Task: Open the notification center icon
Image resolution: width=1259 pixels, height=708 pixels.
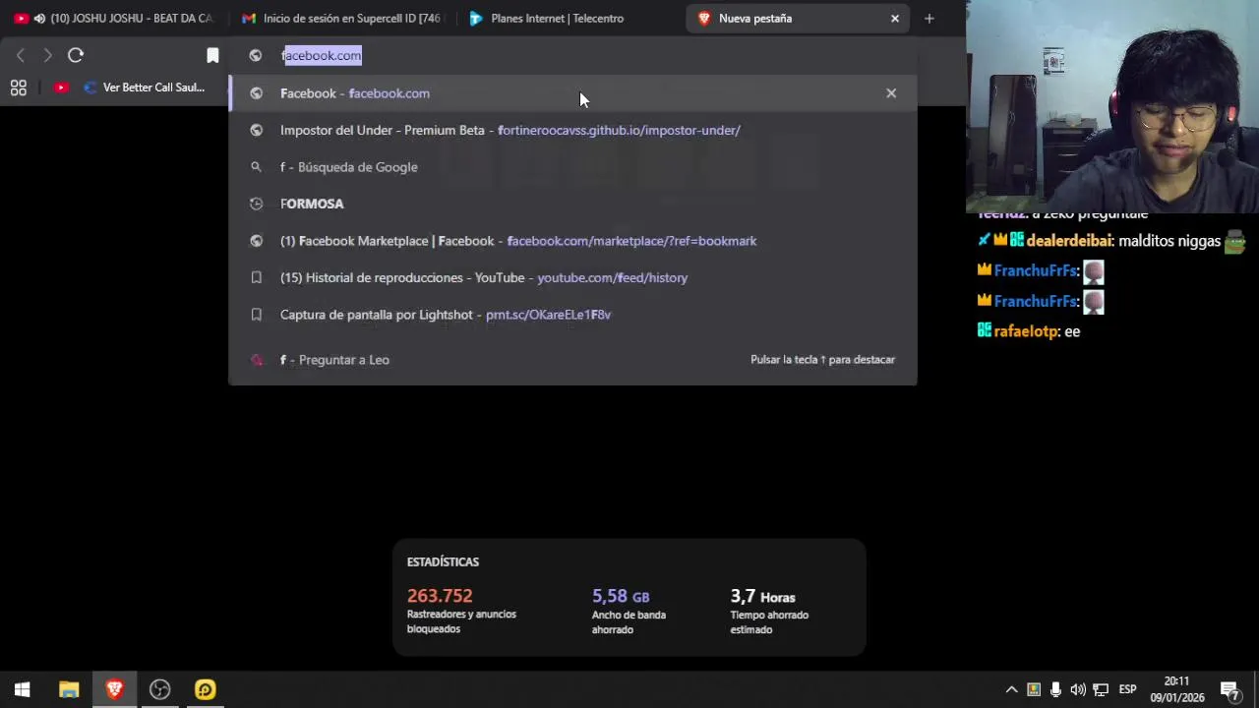Action: pyautogui.click(x=1229, y=689)
